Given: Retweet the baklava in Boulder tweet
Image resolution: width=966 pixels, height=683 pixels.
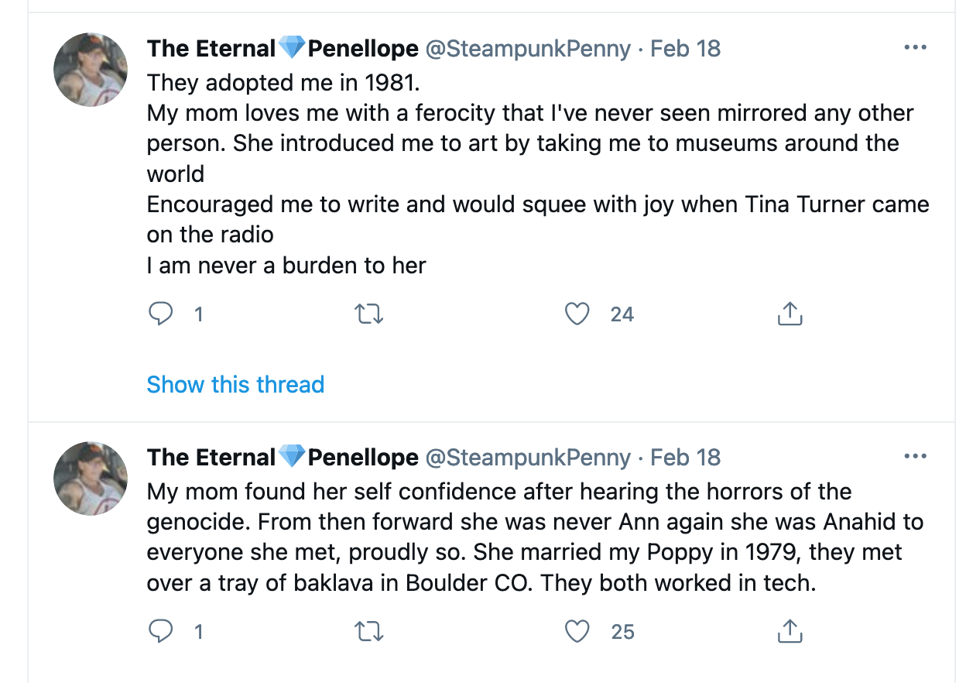Looking at the screenshot, I should (368, 631).
